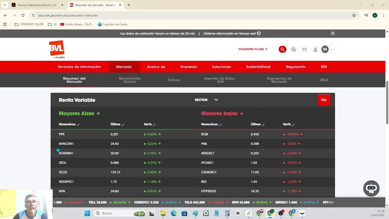This screenshot has height=219, width=389.
Task: Click the MINCORI1 ticker
Action: coord(66,144)
